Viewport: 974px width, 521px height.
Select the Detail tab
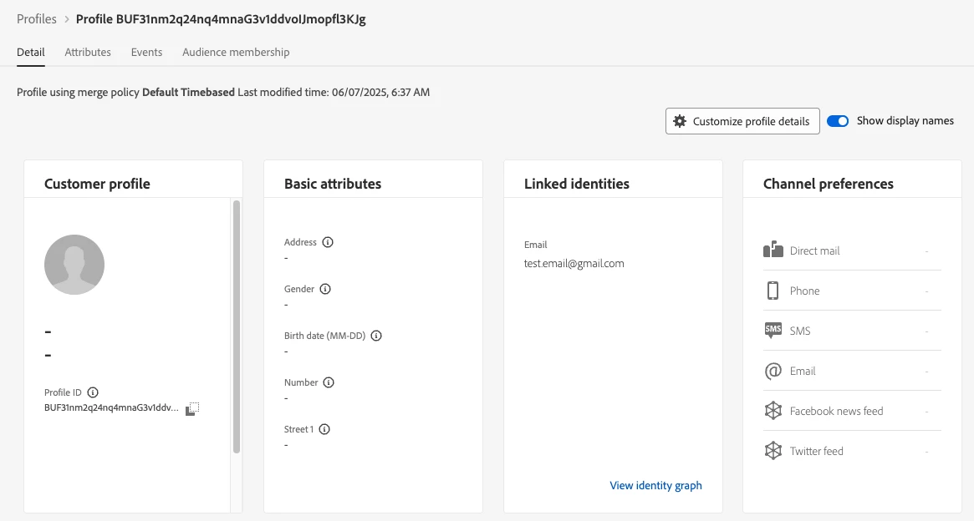pos(31,52)
